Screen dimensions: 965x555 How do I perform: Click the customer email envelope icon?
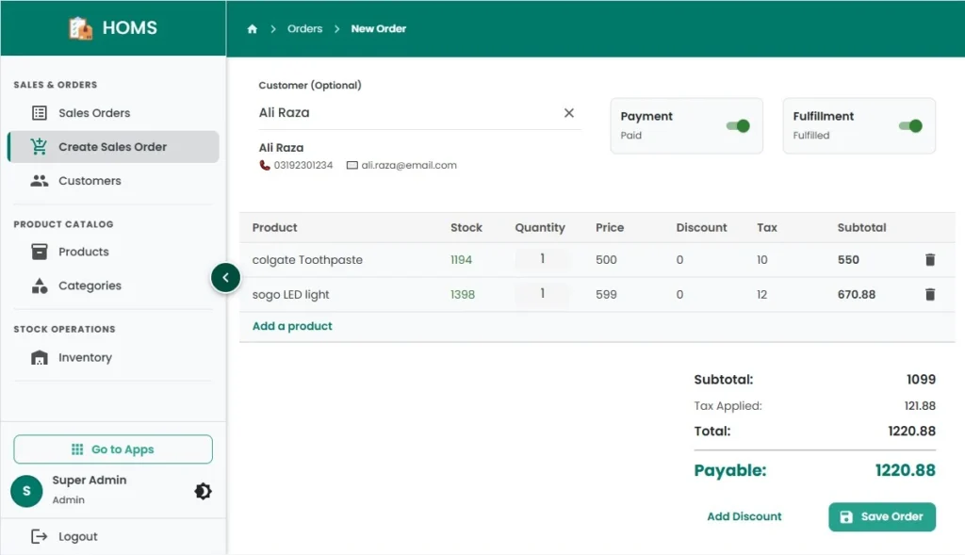point(352,166)
